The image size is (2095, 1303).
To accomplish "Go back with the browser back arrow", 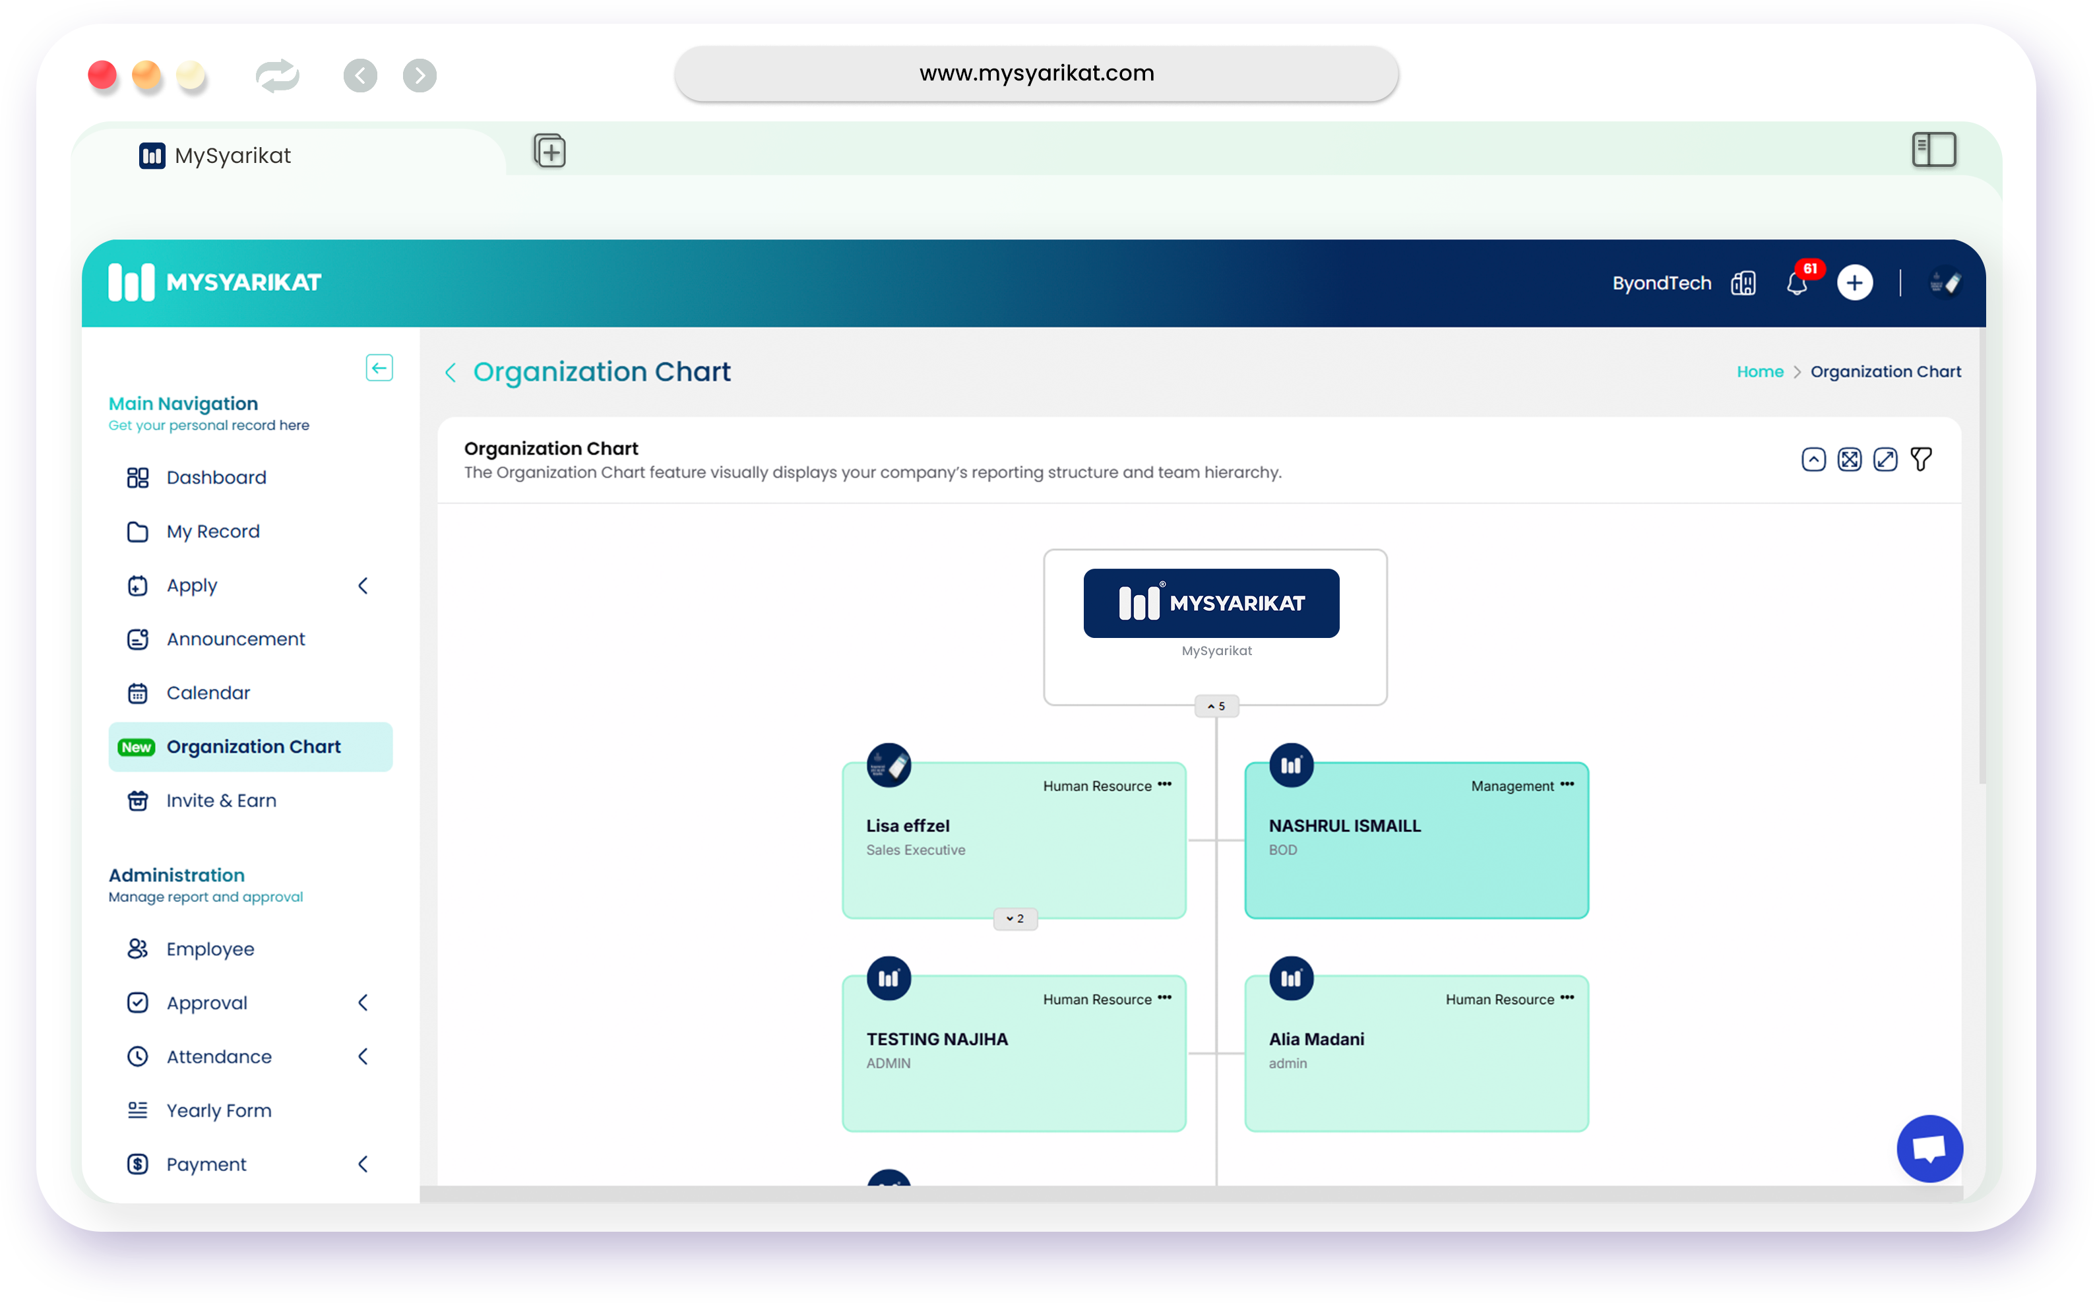I will pos(360,76).
